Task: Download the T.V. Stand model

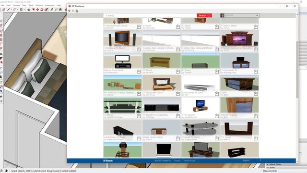Action: click(256, 138)
